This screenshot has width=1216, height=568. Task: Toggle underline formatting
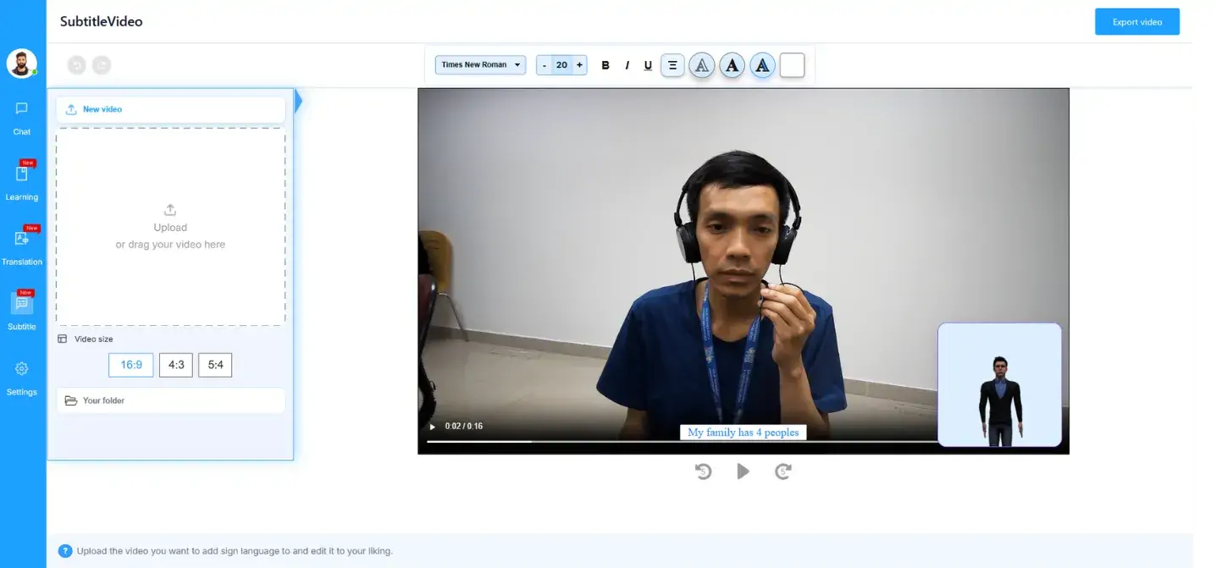[x=648, y=65]
